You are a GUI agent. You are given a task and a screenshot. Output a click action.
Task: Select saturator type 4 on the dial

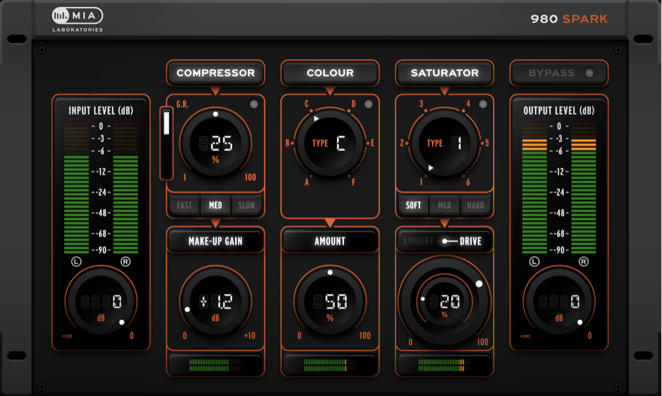click(x=468, y=104)
